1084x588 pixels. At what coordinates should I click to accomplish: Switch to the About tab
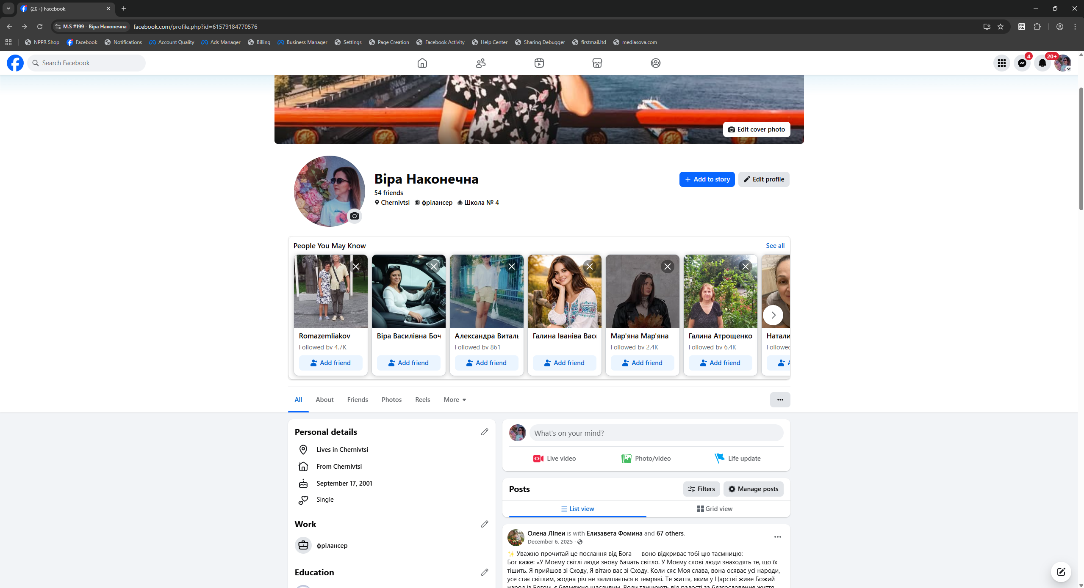pos(324,400)
